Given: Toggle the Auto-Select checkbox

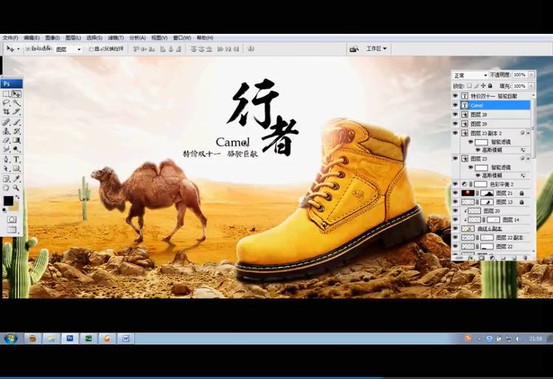Looking at the screenshot, I should click(28, 49).
